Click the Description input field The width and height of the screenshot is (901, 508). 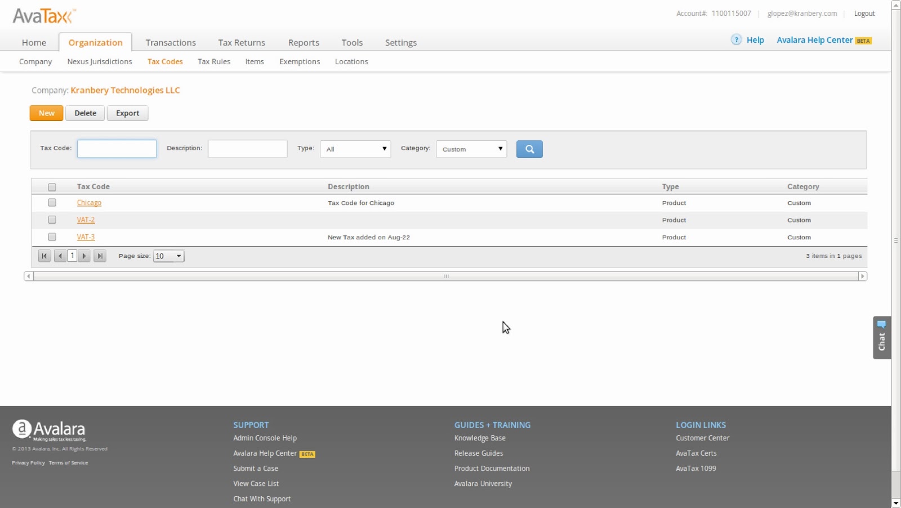pyautogui.click(x=248, y=149)
